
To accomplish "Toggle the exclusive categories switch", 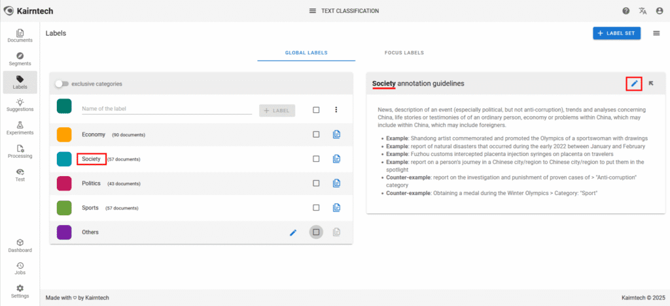I will (62, 84).
